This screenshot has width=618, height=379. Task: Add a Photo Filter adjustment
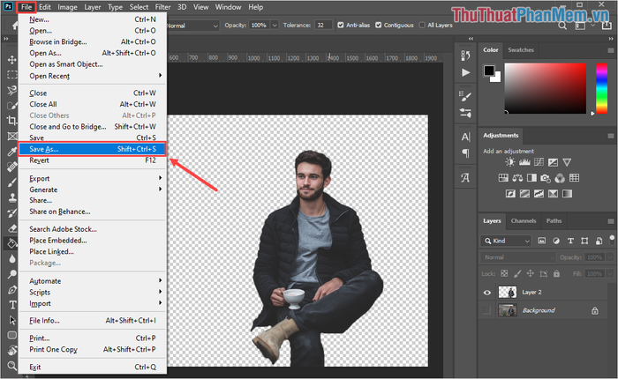546,178
